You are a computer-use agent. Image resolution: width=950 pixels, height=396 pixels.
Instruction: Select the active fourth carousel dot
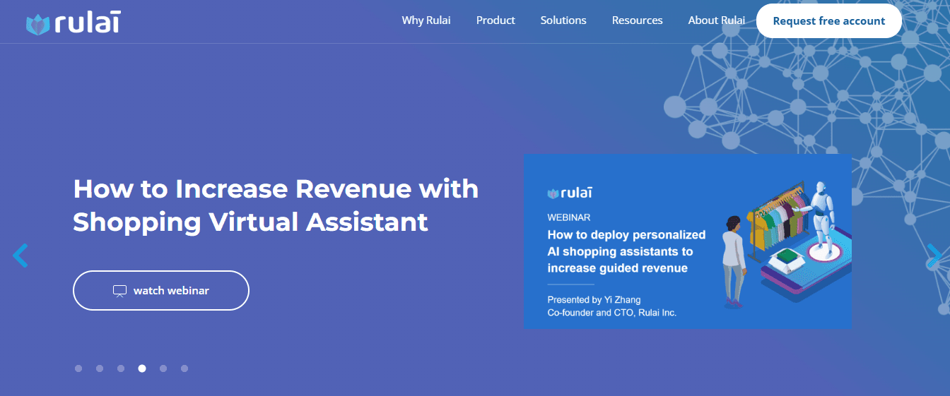142,368
